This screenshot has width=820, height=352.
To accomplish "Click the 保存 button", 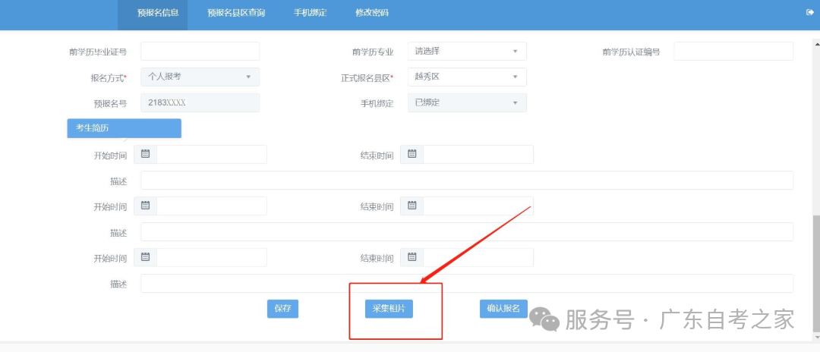I will click(282, 309).
